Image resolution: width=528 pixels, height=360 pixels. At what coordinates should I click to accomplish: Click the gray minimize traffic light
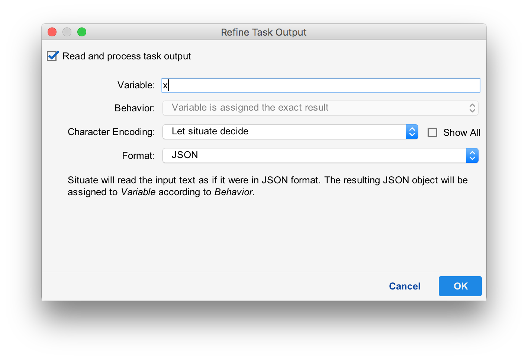tap(67, 32)
